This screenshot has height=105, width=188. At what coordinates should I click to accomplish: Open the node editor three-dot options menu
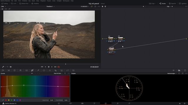(186, 6)
